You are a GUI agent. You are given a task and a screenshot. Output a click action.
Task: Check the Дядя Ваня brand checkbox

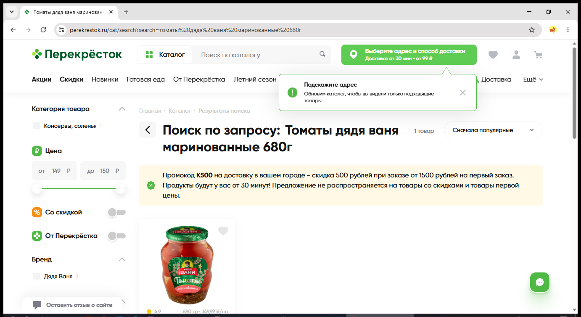tap(37, 276)
